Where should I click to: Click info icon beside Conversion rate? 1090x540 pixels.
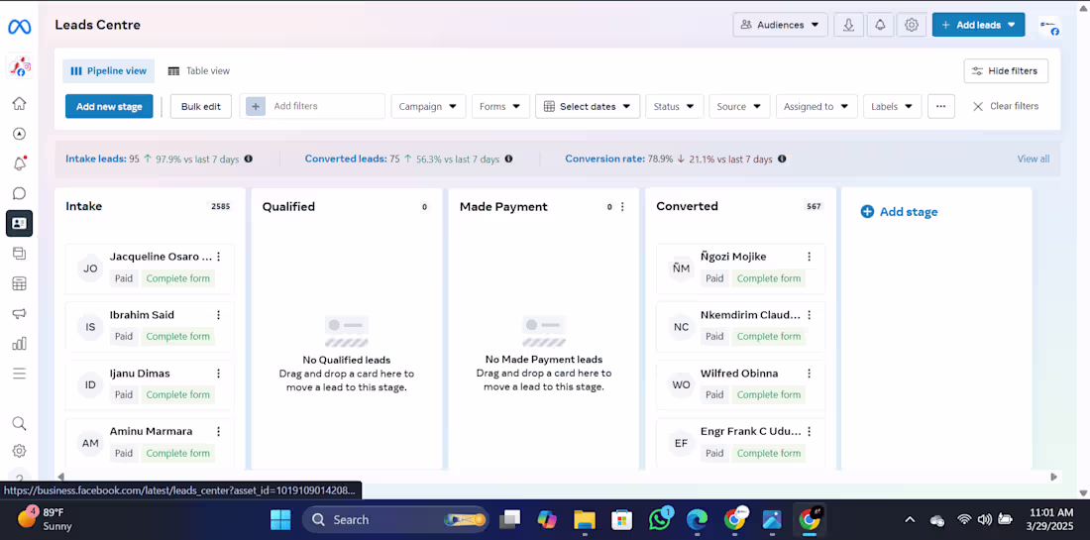[782, 159]
